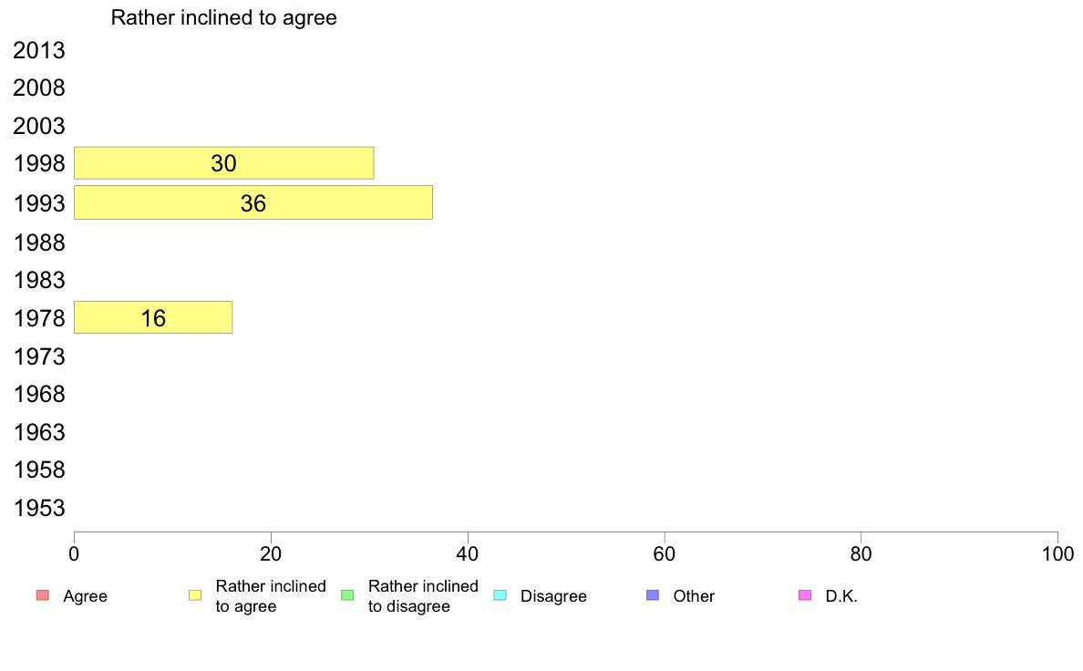Click the D.K. legend text
Viewport: 1083px width, 671px height.
click(841, 596)
